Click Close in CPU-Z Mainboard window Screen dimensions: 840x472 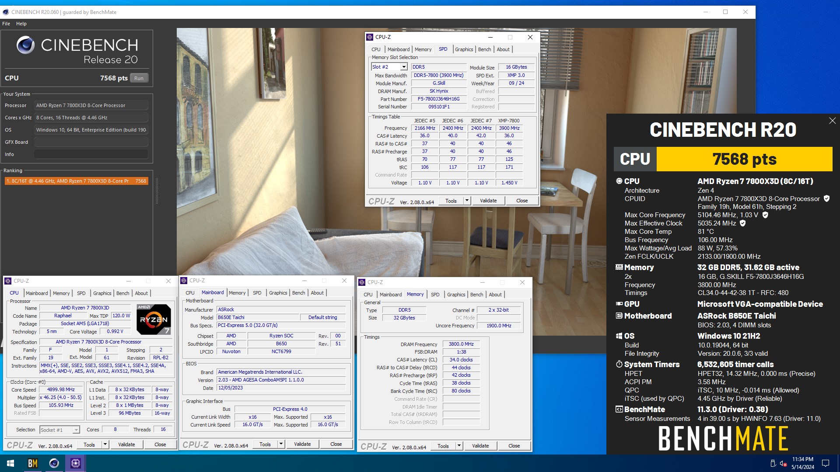click(336, 444)
